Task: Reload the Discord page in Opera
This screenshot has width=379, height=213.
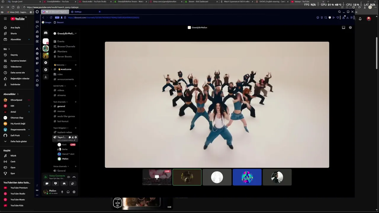Action: pos(51,17)
